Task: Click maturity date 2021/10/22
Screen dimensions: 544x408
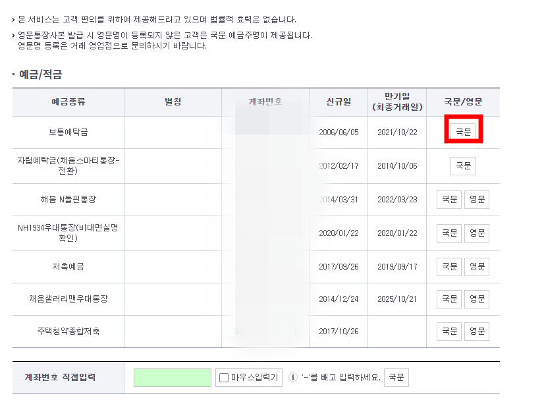Action: pyautogui.click(x=397, y=132)
